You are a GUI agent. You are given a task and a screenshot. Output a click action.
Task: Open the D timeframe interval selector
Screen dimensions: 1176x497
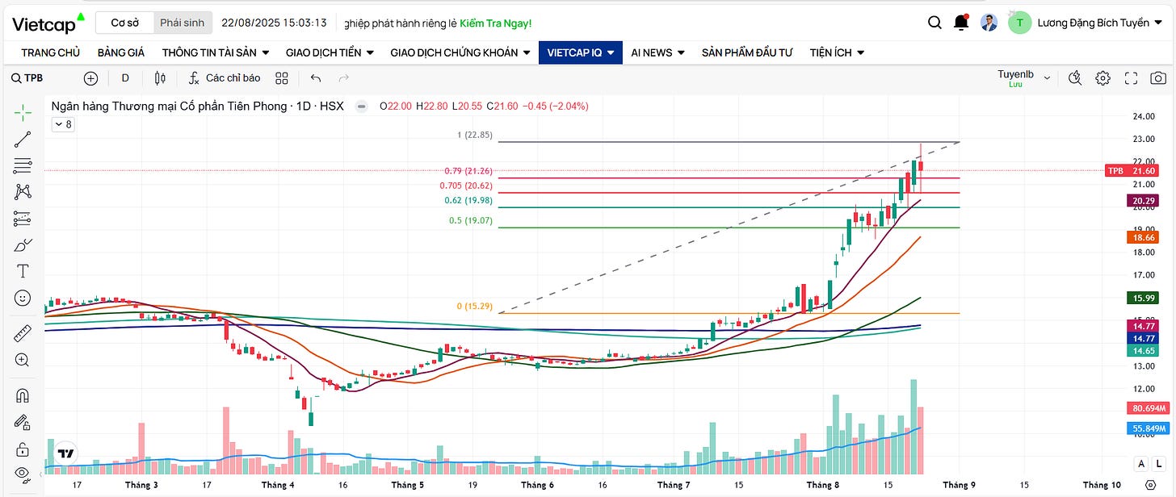pos(125,78)
